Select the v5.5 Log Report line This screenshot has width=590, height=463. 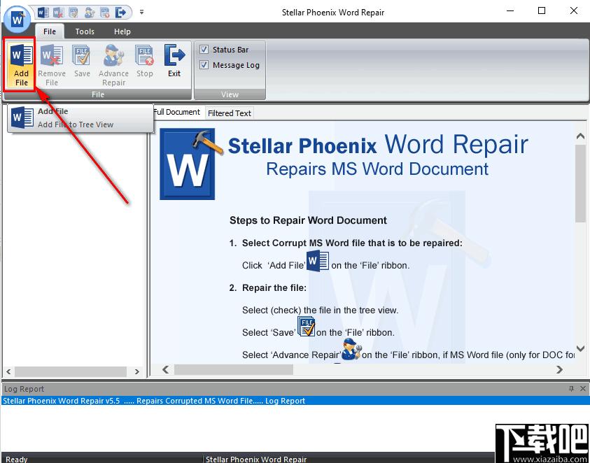[x=295, y=401]
